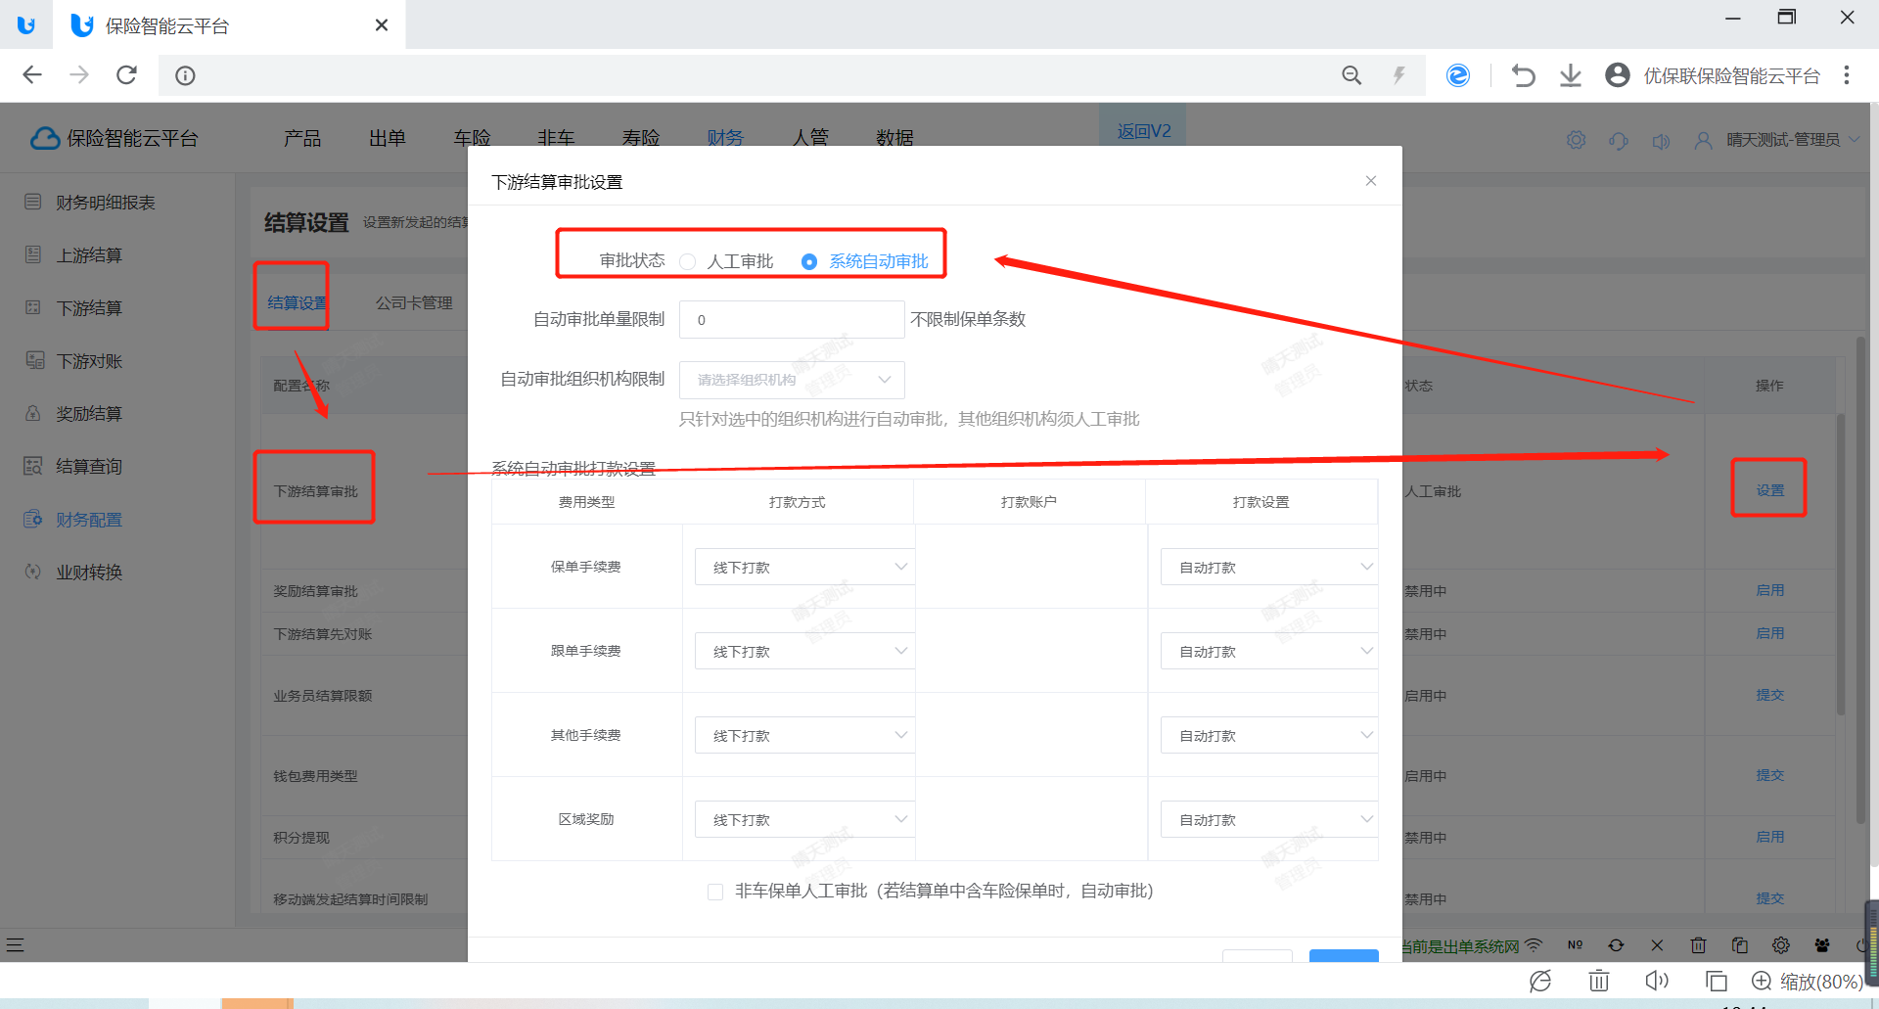Tick the 非车保单人工审批 checkbox
This screenshot has height=1009, width=1879.
click(x=715, y=892)
